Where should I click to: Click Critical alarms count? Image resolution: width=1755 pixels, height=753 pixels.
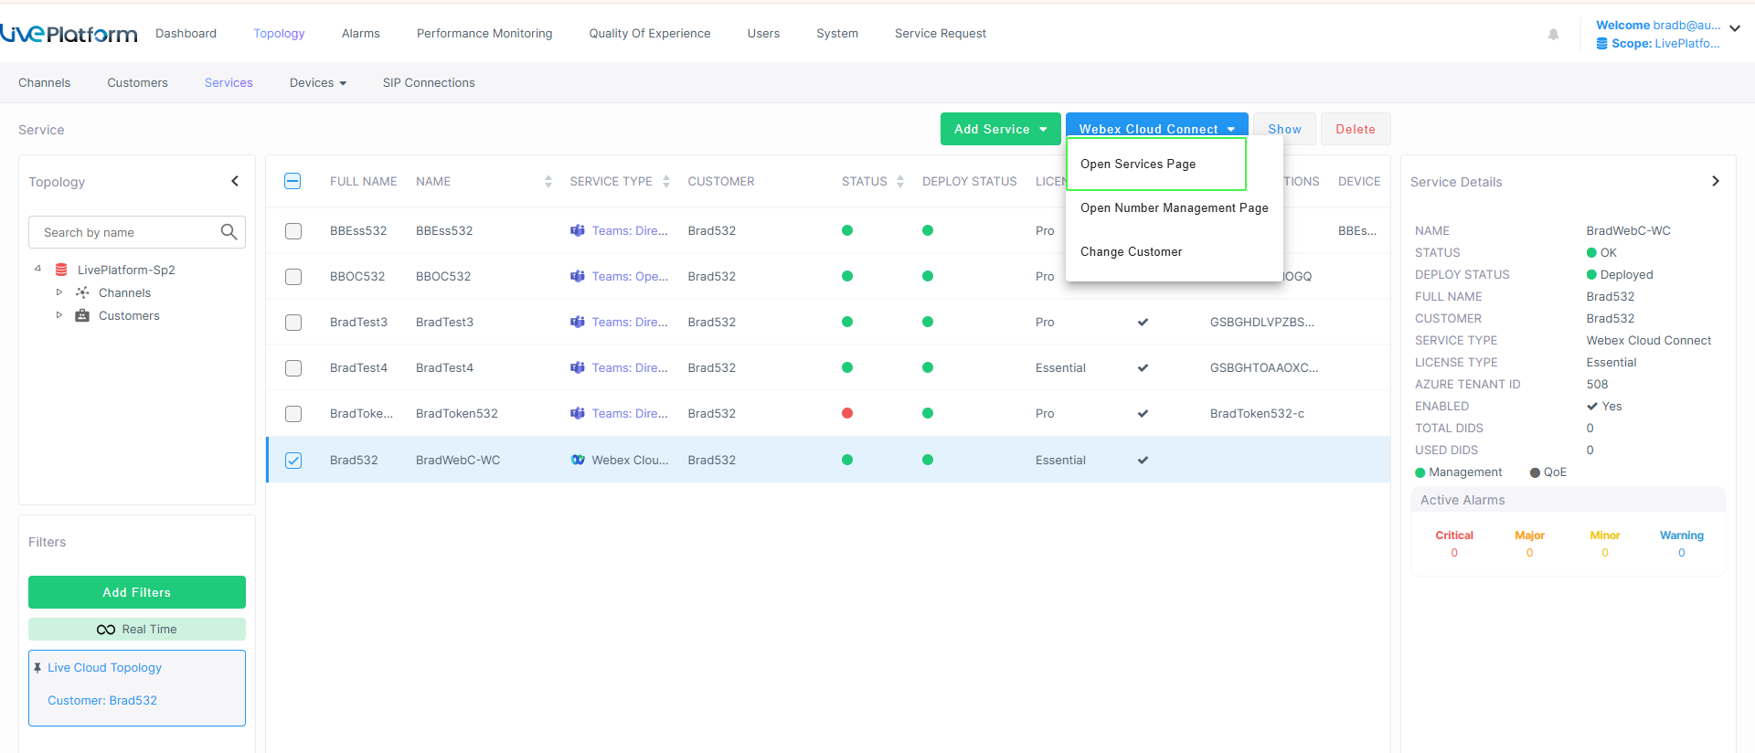(x=1454, y=553)
